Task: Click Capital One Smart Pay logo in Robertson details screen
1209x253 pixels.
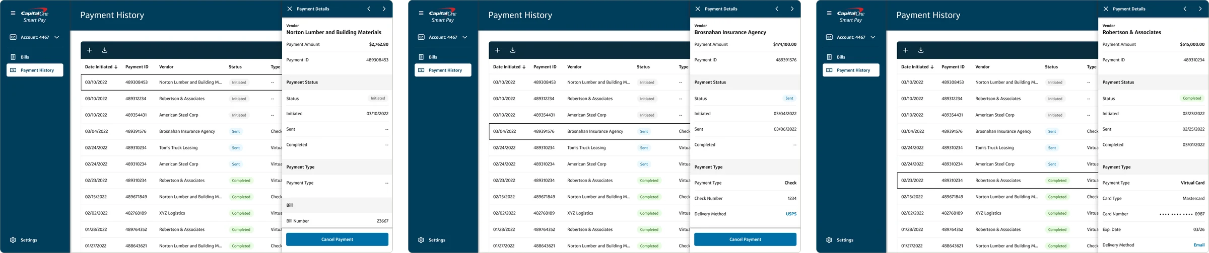Action: click(851, 16)
